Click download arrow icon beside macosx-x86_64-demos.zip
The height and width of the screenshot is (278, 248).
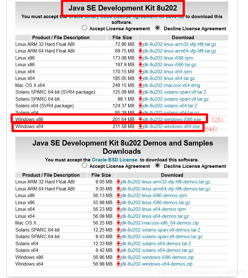[x=118, y=223]
